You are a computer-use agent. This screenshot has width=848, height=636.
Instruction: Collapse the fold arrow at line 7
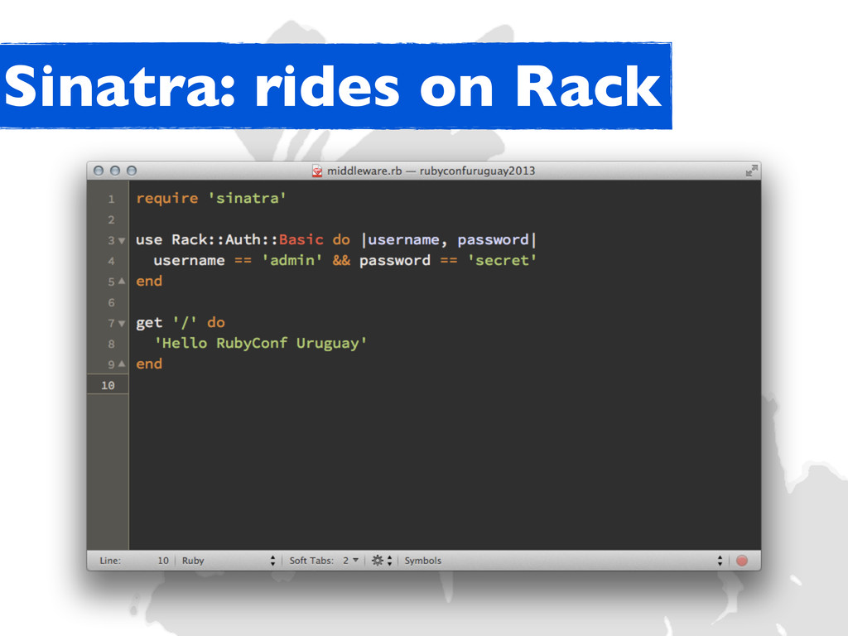tap(122, 324)
